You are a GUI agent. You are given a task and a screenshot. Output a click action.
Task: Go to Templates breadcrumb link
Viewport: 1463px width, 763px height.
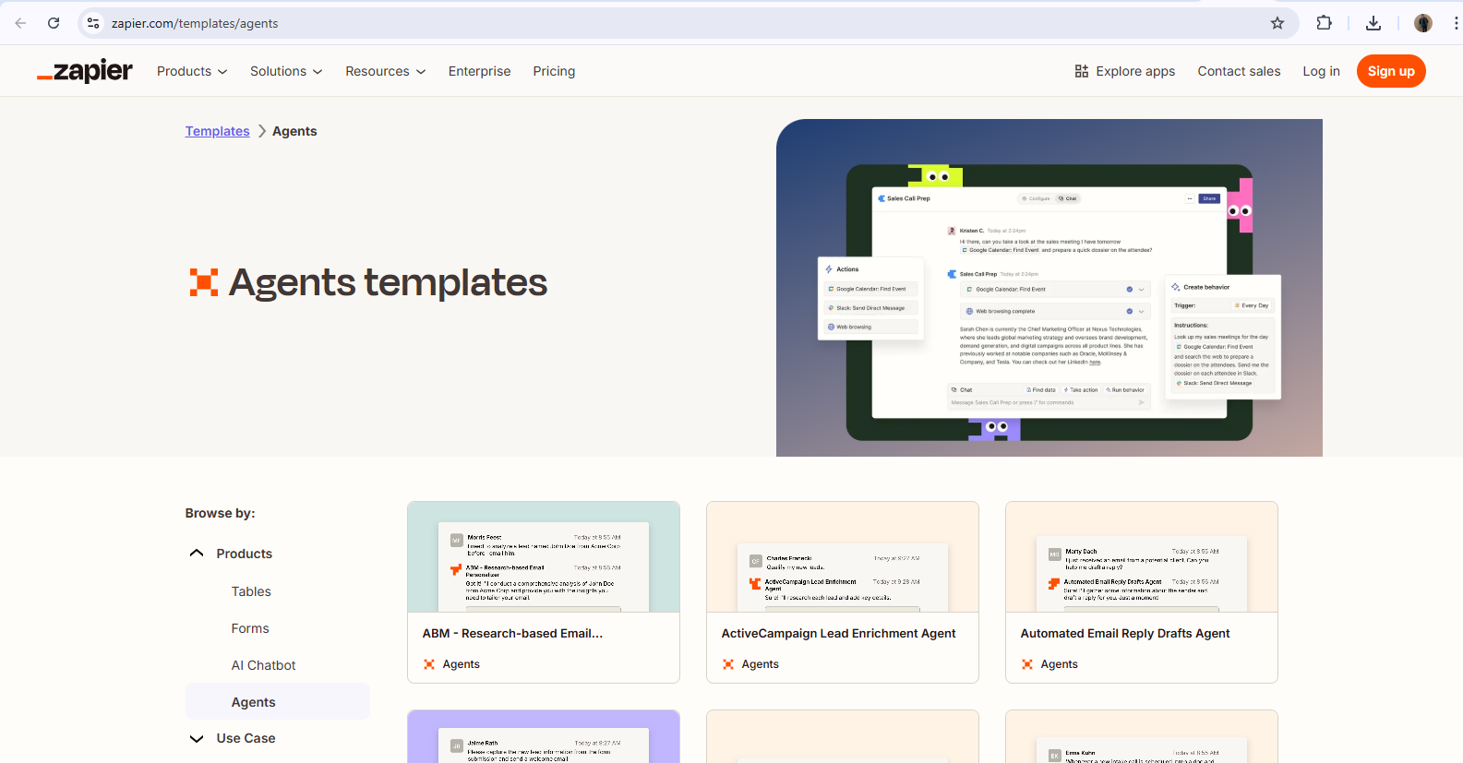click(217, 131)
